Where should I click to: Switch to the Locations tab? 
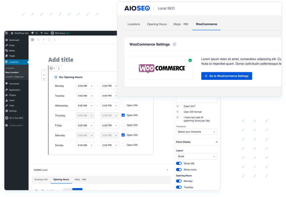coord(134,24)
